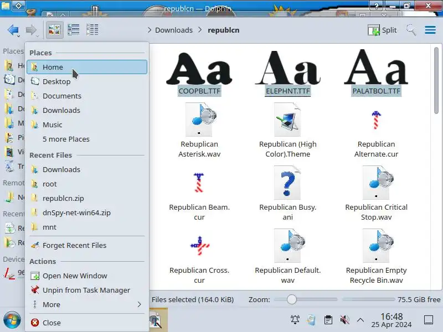This screenshot has height=332, width=443.
Task: Click Close in the task menu
Action: coord(87,323)
